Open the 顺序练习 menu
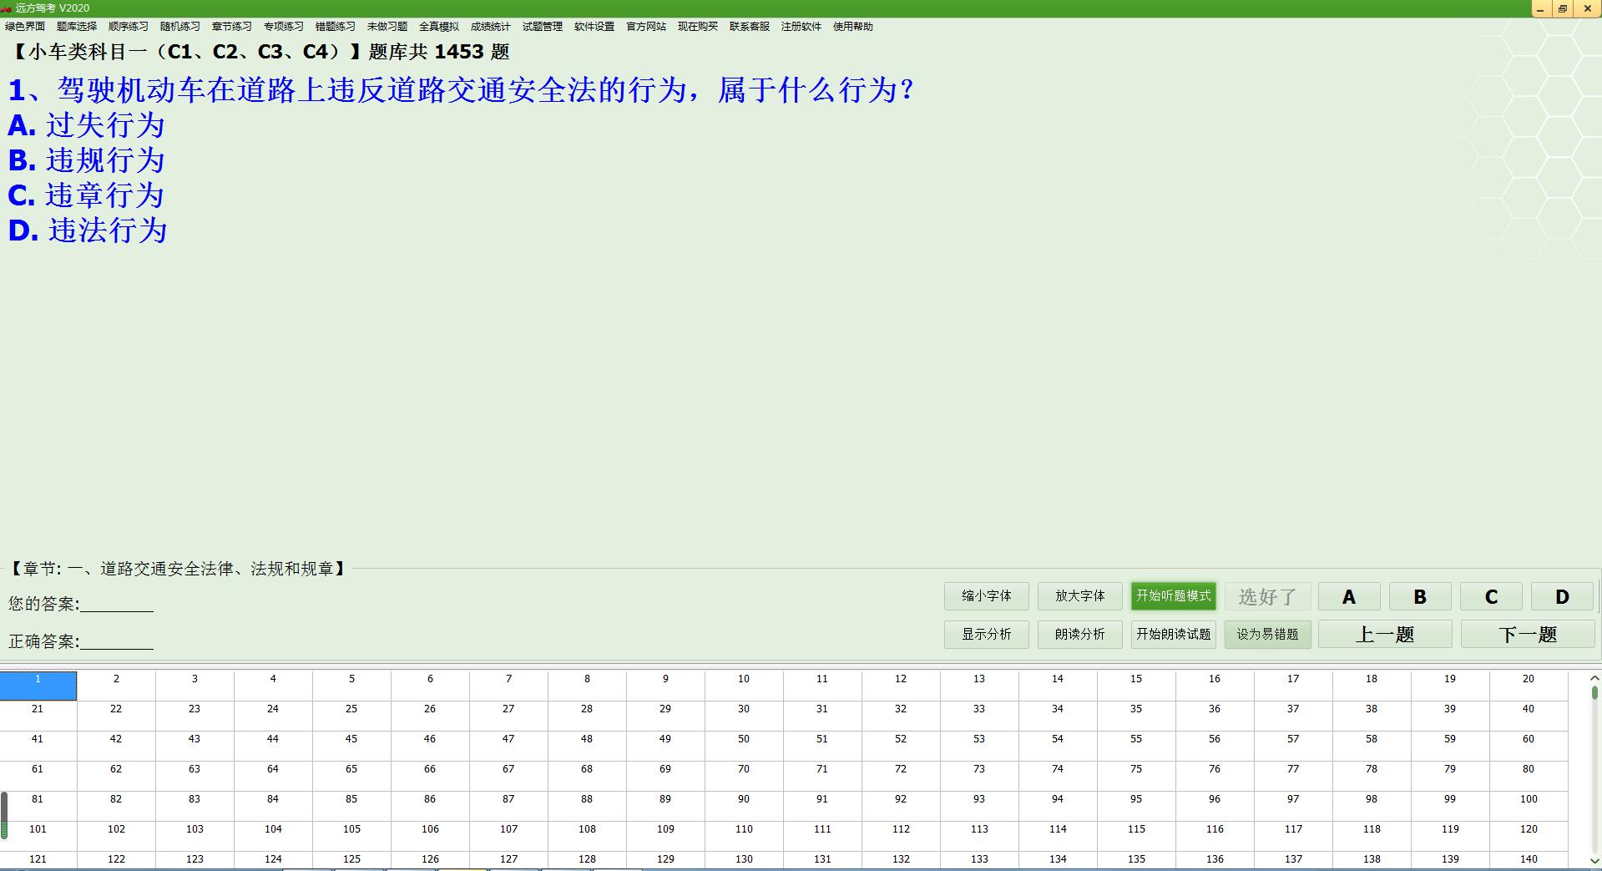Screen dimensions: 1602x871 tap(129, 27)
